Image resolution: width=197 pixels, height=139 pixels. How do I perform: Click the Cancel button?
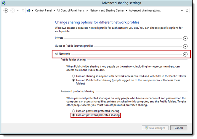click(x=179, y=128)
